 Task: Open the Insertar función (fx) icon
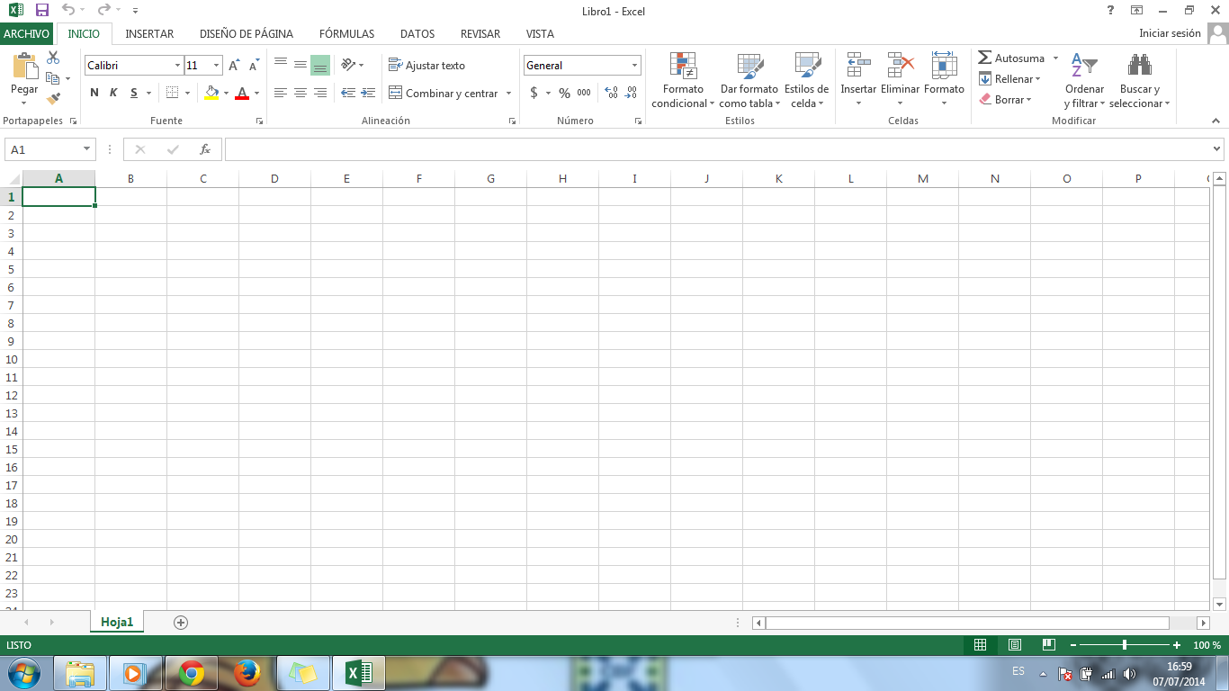pos(205,149)
